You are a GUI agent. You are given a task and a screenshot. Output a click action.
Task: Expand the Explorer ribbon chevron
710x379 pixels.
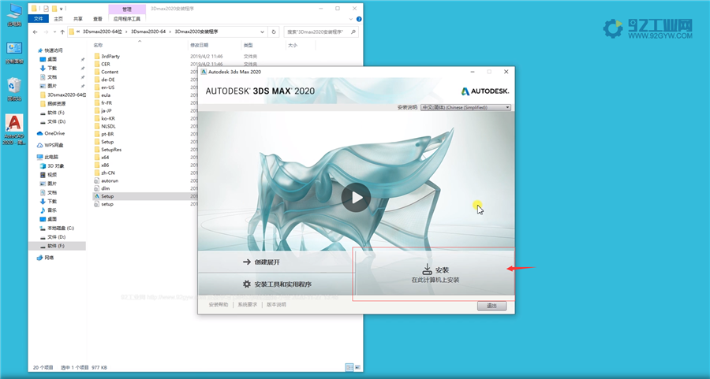click(351, 20)
